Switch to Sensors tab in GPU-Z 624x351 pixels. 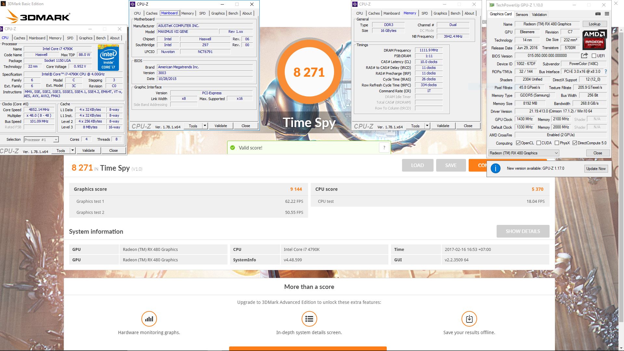[522, 15]
